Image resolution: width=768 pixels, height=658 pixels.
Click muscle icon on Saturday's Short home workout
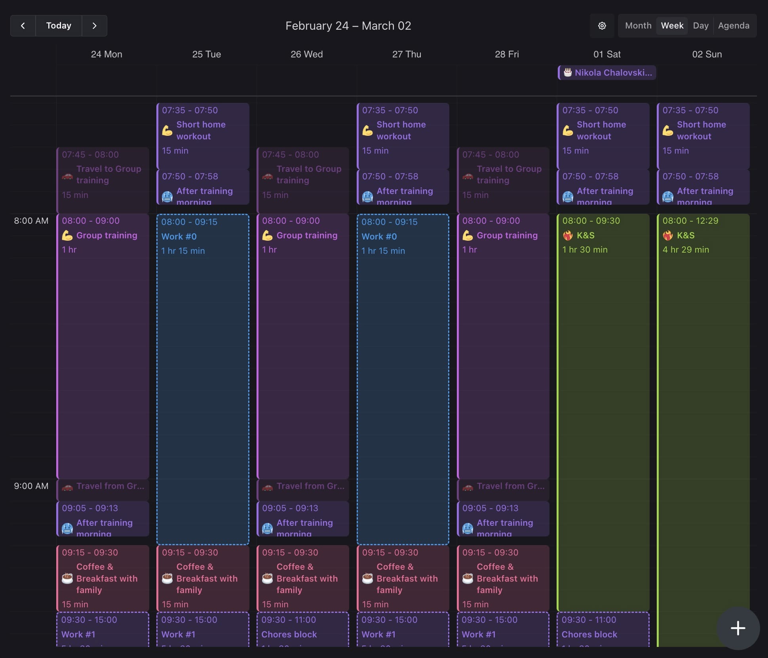[568, 131]
